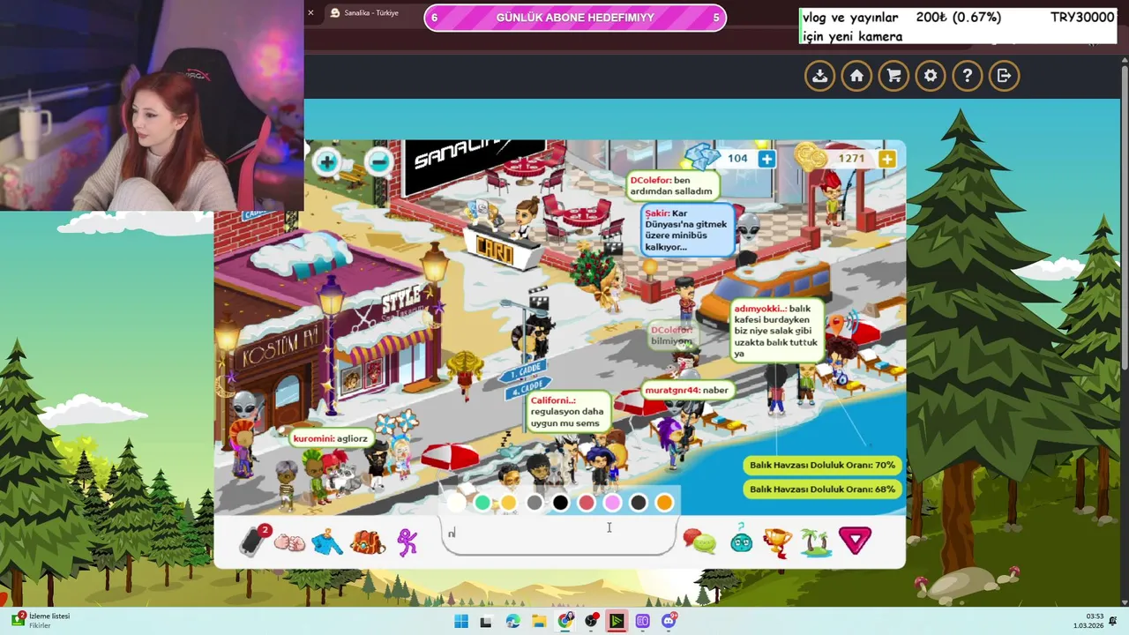Click Balık Havzası Doluluk Oranı: 68% label
The height and width of the screenshot is (635, 1129).
click(x=822, y=489)
